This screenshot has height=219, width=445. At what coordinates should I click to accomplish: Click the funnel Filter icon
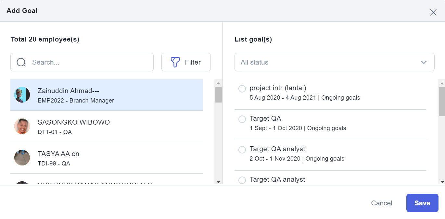click(x=175, y=62)
